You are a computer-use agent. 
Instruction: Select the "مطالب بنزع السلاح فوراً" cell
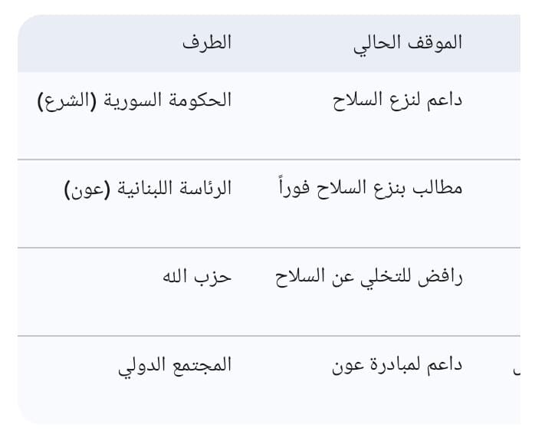coord(369,189)
